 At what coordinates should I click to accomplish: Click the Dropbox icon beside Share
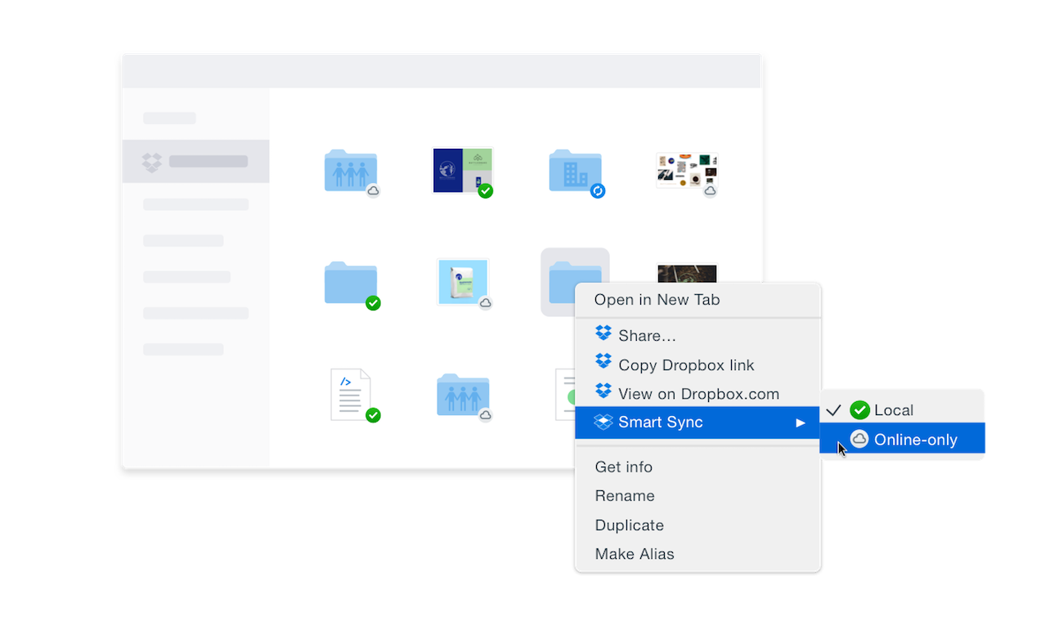(603, 334)
